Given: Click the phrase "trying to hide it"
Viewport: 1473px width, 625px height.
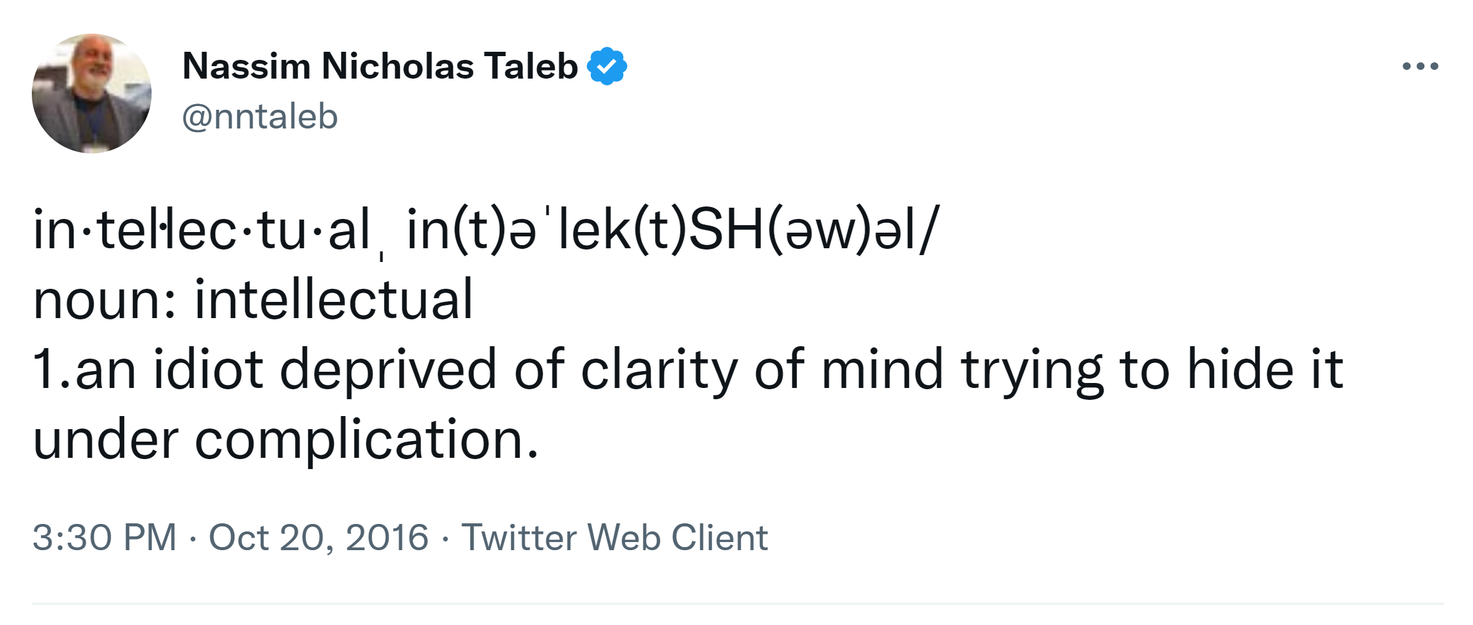Looking at the screenshot, I should (x=1152, y=370).
